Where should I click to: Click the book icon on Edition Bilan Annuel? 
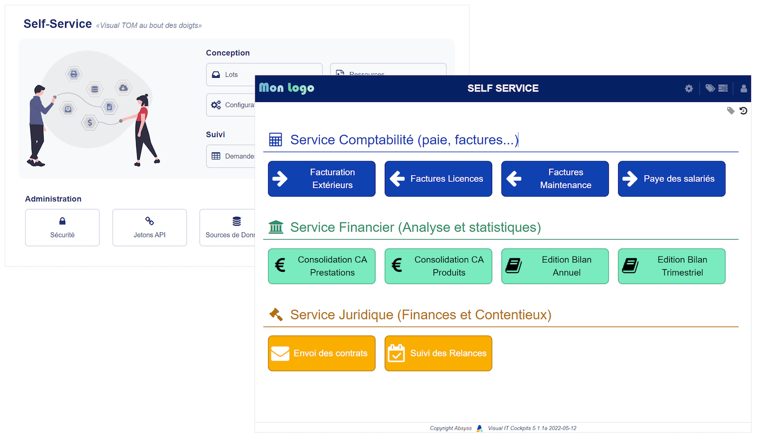click(x=513, y=266)
